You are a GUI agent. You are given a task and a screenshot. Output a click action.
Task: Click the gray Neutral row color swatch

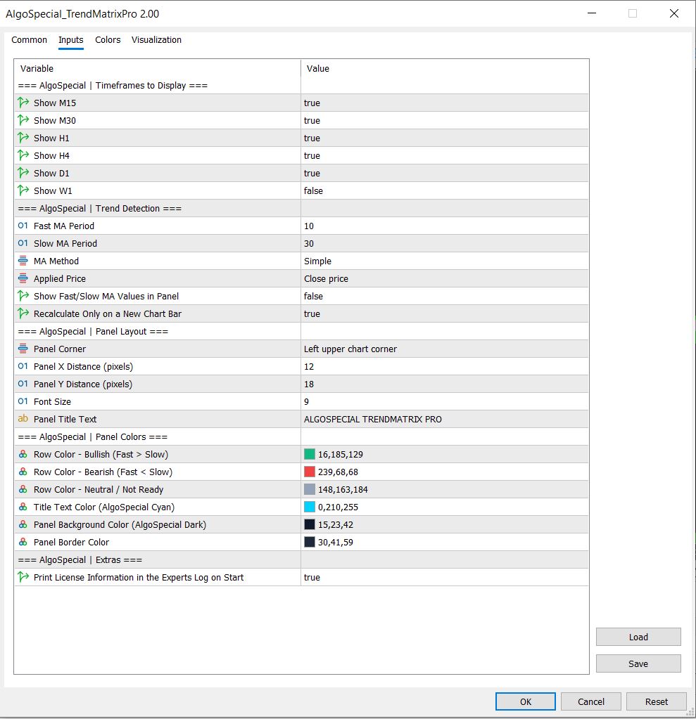click(310, 489)
